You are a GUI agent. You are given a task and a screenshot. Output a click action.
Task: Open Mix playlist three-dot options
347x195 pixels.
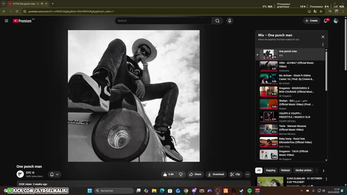tap(323, 45)
